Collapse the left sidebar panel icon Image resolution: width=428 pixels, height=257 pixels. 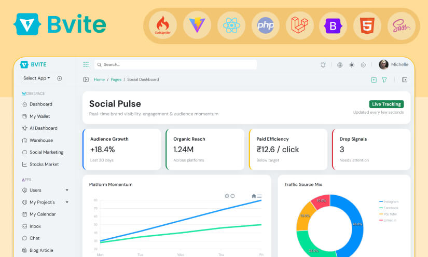click(x=86, y=79)
